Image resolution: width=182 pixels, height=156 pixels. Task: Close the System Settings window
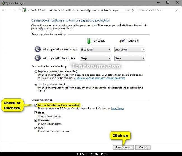177,3
